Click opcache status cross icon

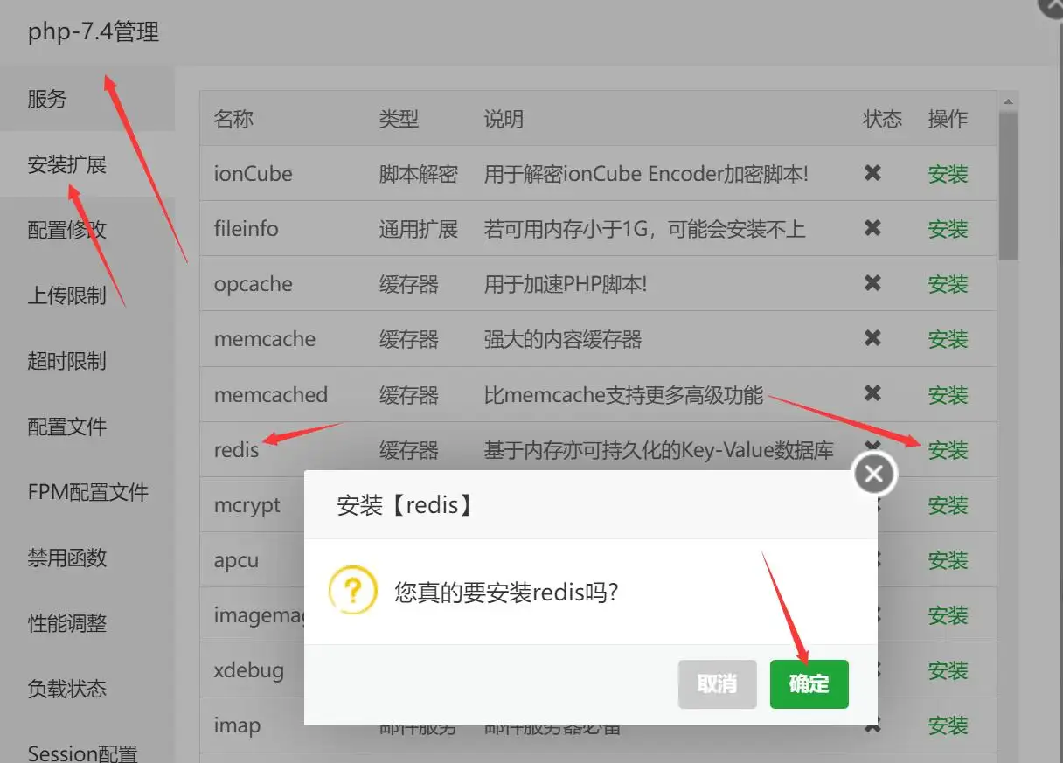coord(872,283)
